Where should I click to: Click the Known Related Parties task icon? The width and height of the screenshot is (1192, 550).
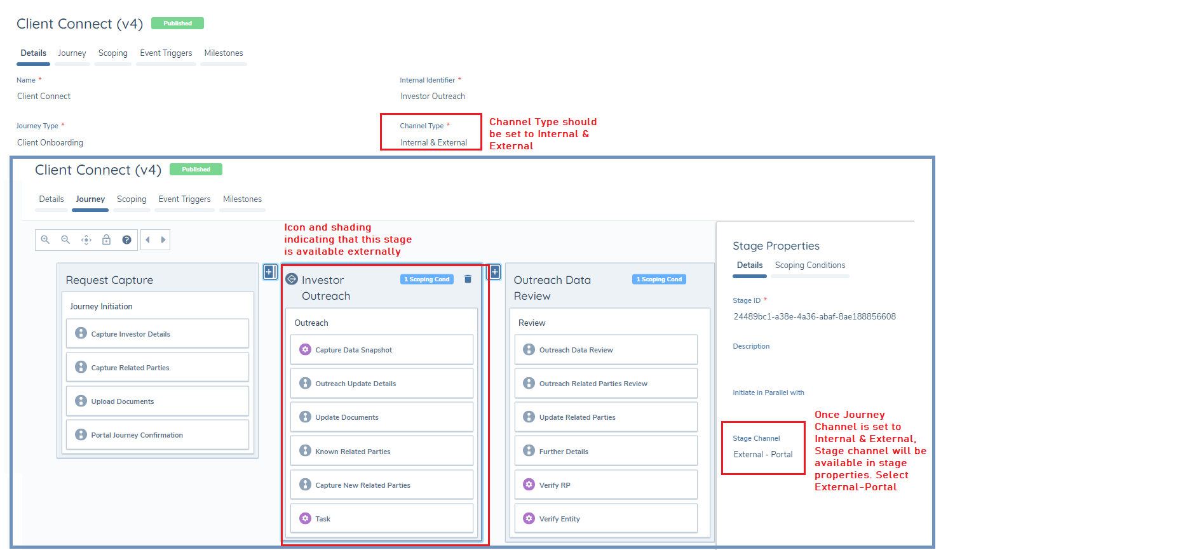click(x=305, y=451)
